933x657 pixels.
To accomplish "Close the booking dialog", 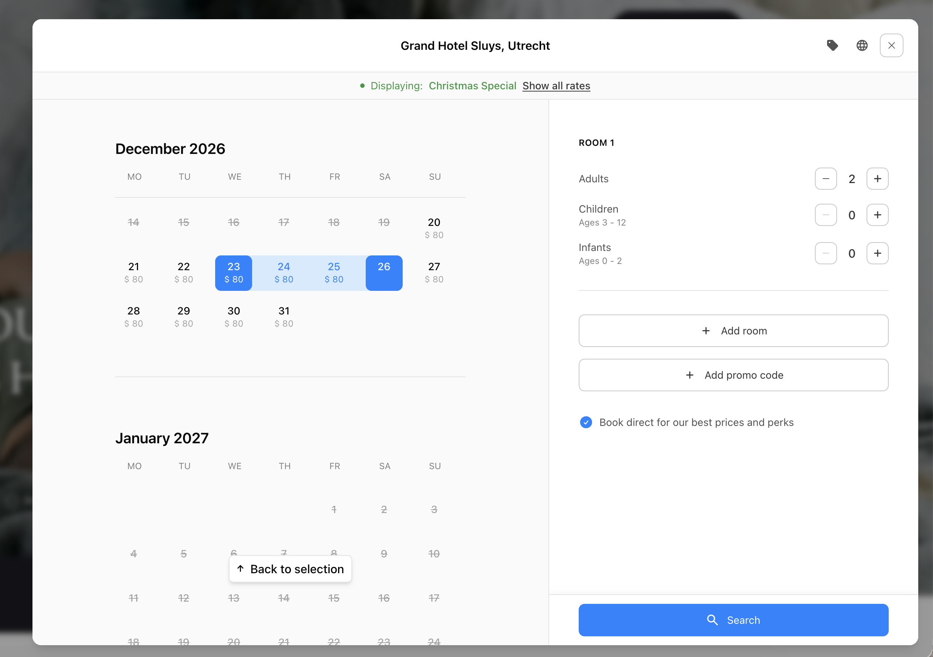I will click(892, 45).
